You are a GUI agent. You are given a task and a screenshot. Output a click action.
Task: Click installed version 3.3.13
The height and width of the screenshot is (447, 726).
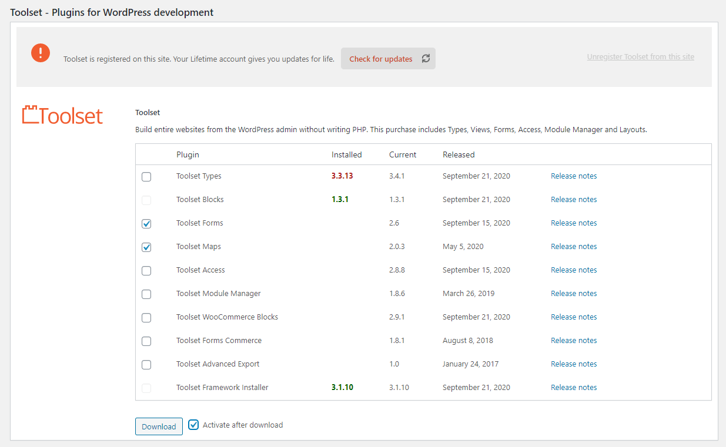point(342,176)
